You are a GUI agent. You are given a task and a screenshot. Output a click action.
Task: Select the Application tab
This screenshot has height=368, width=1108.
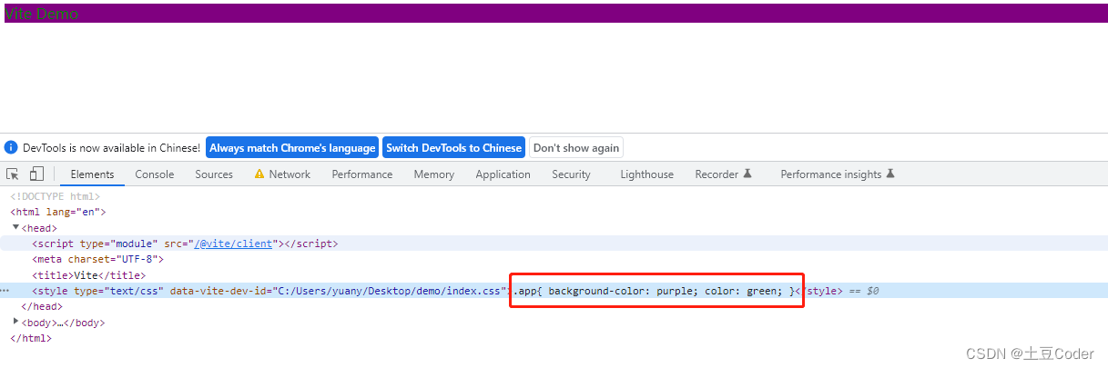(503, 174)
